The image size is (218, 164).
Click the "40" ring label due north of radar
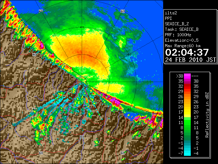pyautogui.click(x=82, y=27)
